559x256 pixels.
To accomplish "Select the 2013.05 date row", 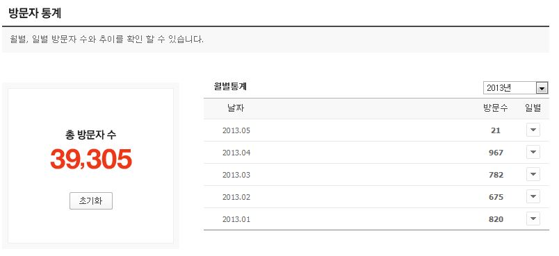I will pyautogui.click(x=376, y=130).
